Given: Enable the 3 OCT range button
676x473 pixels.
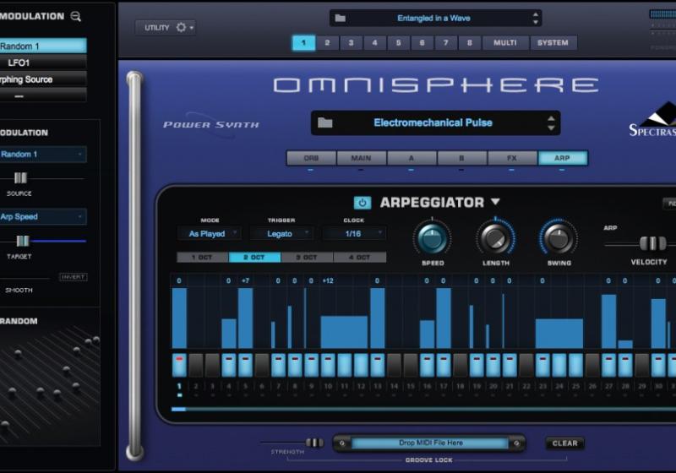Looking at the screenshot, I should click(308, 257).
